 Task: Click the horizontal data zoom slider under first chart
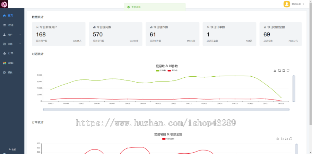[x=166, y=110]
